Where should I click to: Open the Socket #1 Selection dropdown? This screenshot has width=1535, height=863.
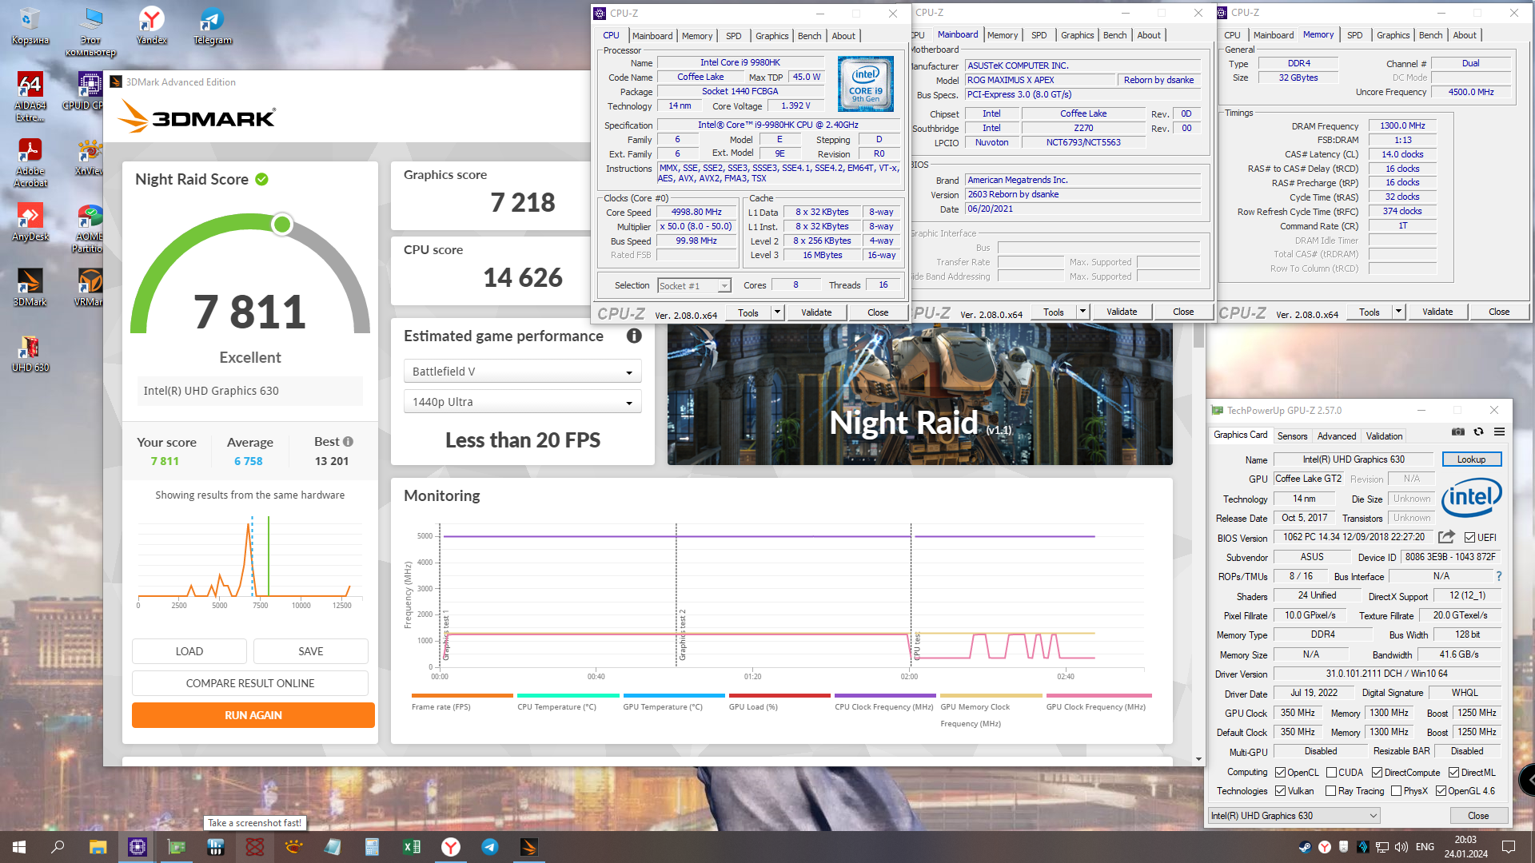tap(695, 285)
